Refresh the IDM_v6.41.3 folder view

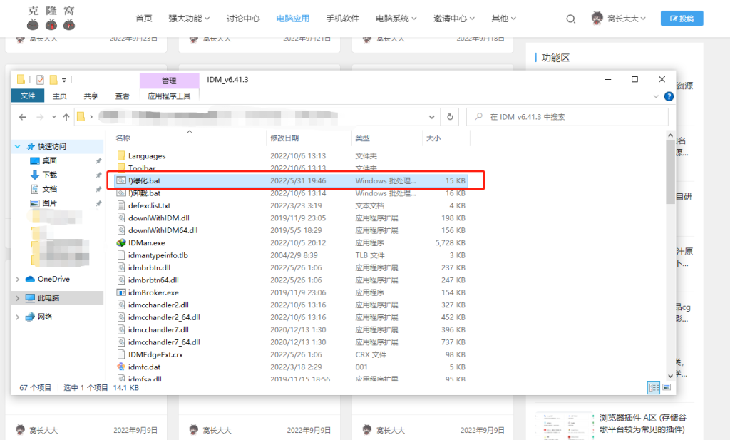point(450,117)
